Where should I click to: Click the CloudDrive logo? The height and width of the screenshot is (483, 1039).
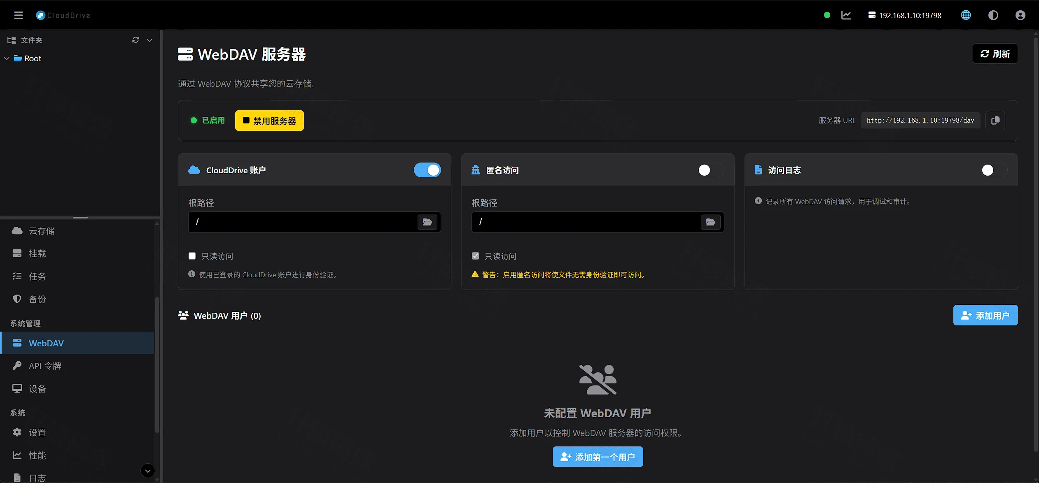pyautogui.click(x=63, y=15)
